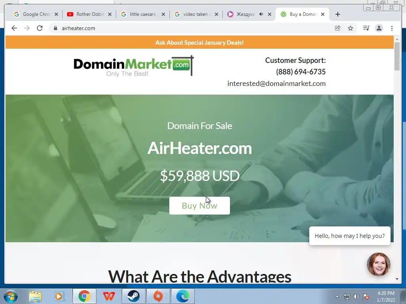Open WPS Office from the taskbar
The height and width of the screenshot is (304, 406).
pos(109,296)
